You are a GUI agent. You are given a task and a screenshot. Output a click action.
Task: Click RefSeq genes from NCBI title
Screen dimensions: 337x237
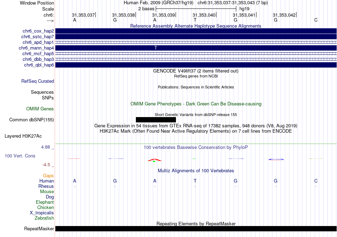click(x=196, y=76)
